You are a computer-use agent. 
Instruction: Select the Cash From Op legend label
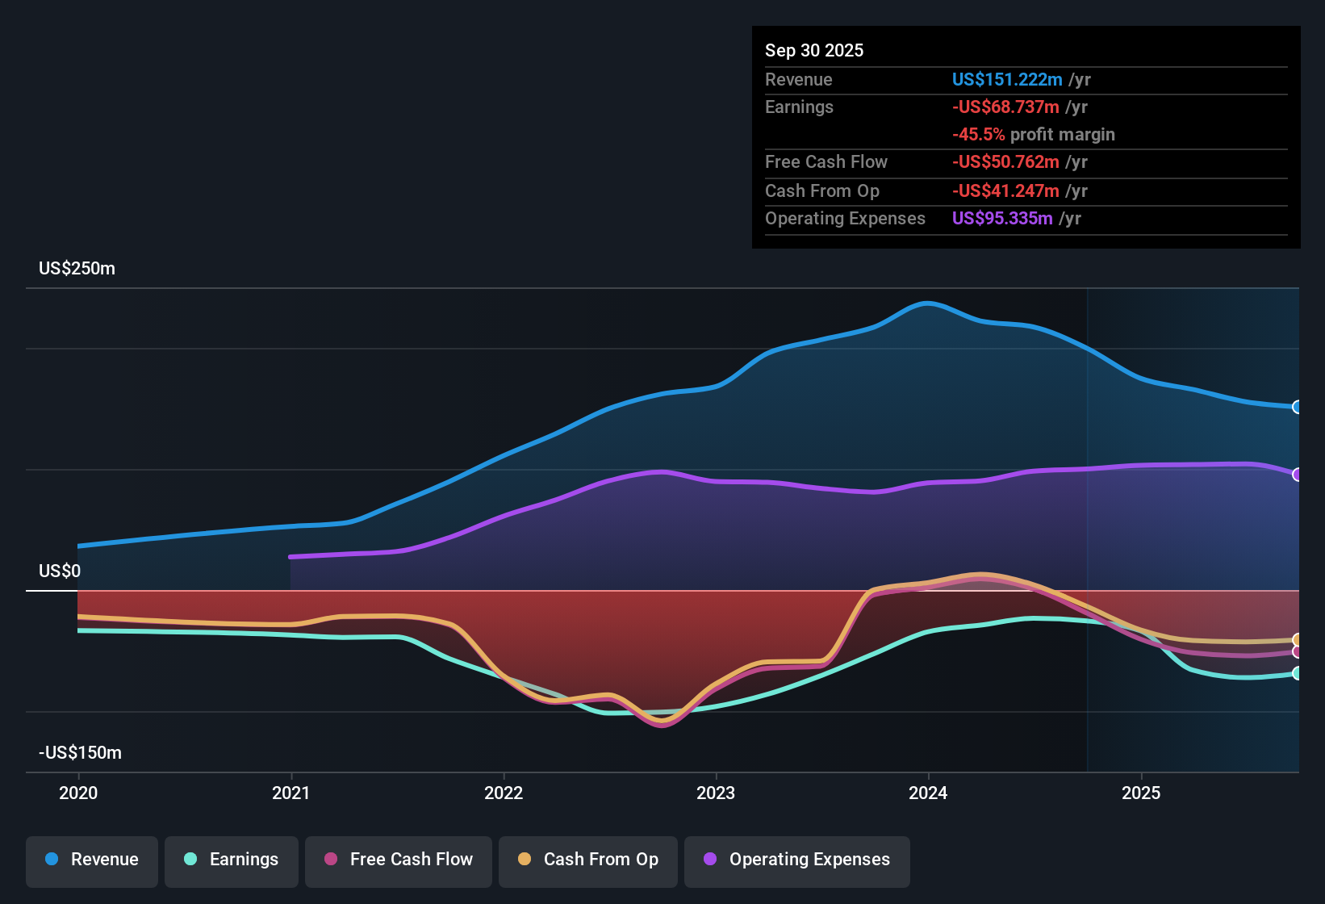coord(600,860)
